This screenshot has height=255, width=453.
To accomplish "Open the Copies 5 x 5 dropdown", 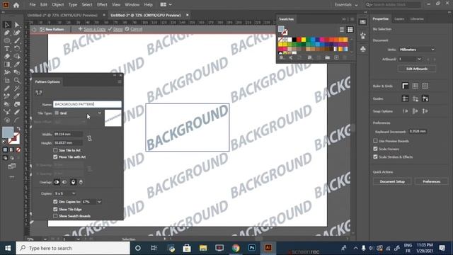I will (x=65, y=193).
